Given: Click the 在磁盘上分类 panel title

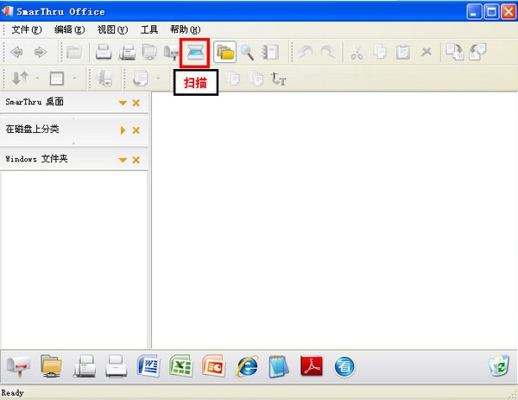Looking at the screenshot, I should [32, 129].
